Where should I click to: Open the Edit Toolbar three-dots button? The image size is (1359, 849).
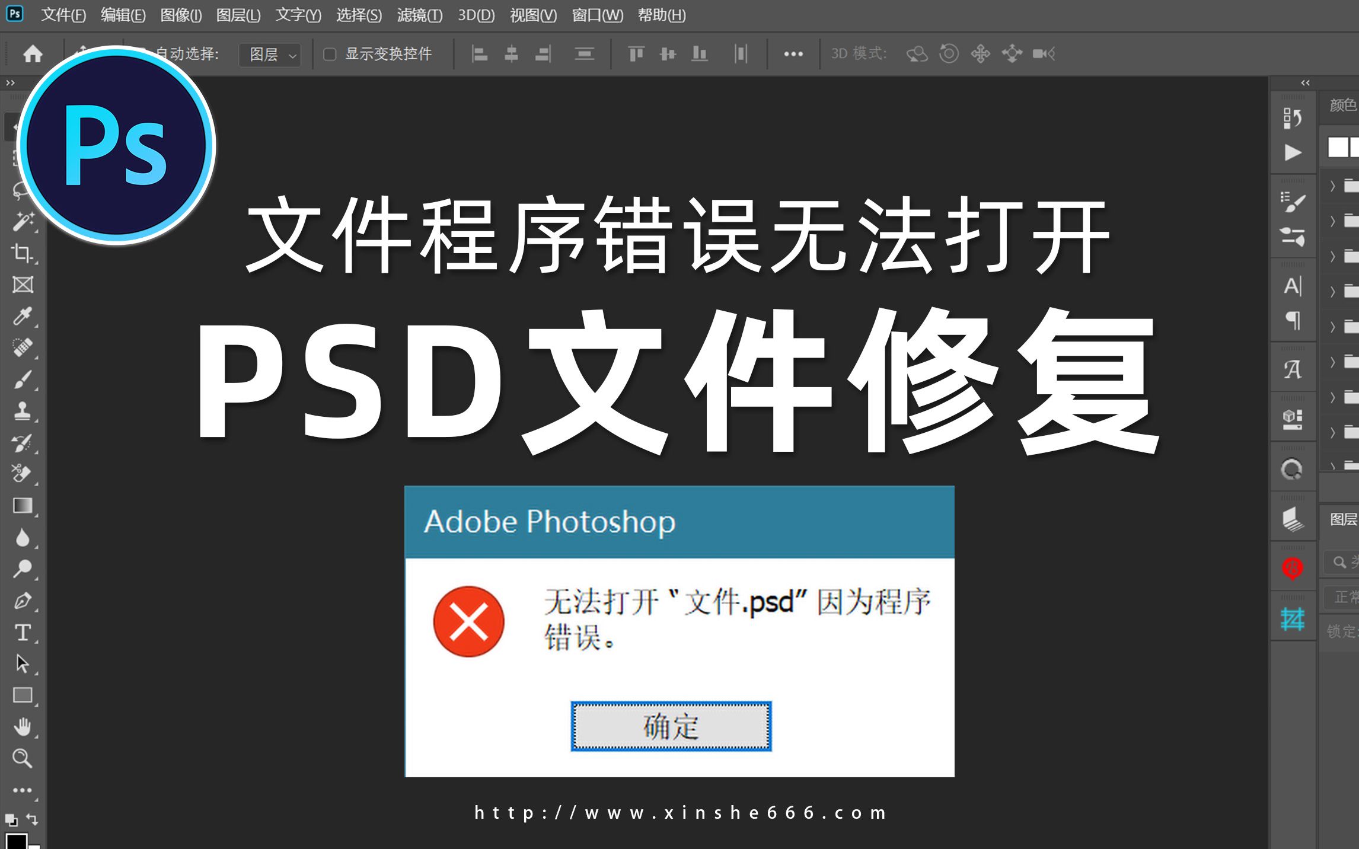click(23, 790)
